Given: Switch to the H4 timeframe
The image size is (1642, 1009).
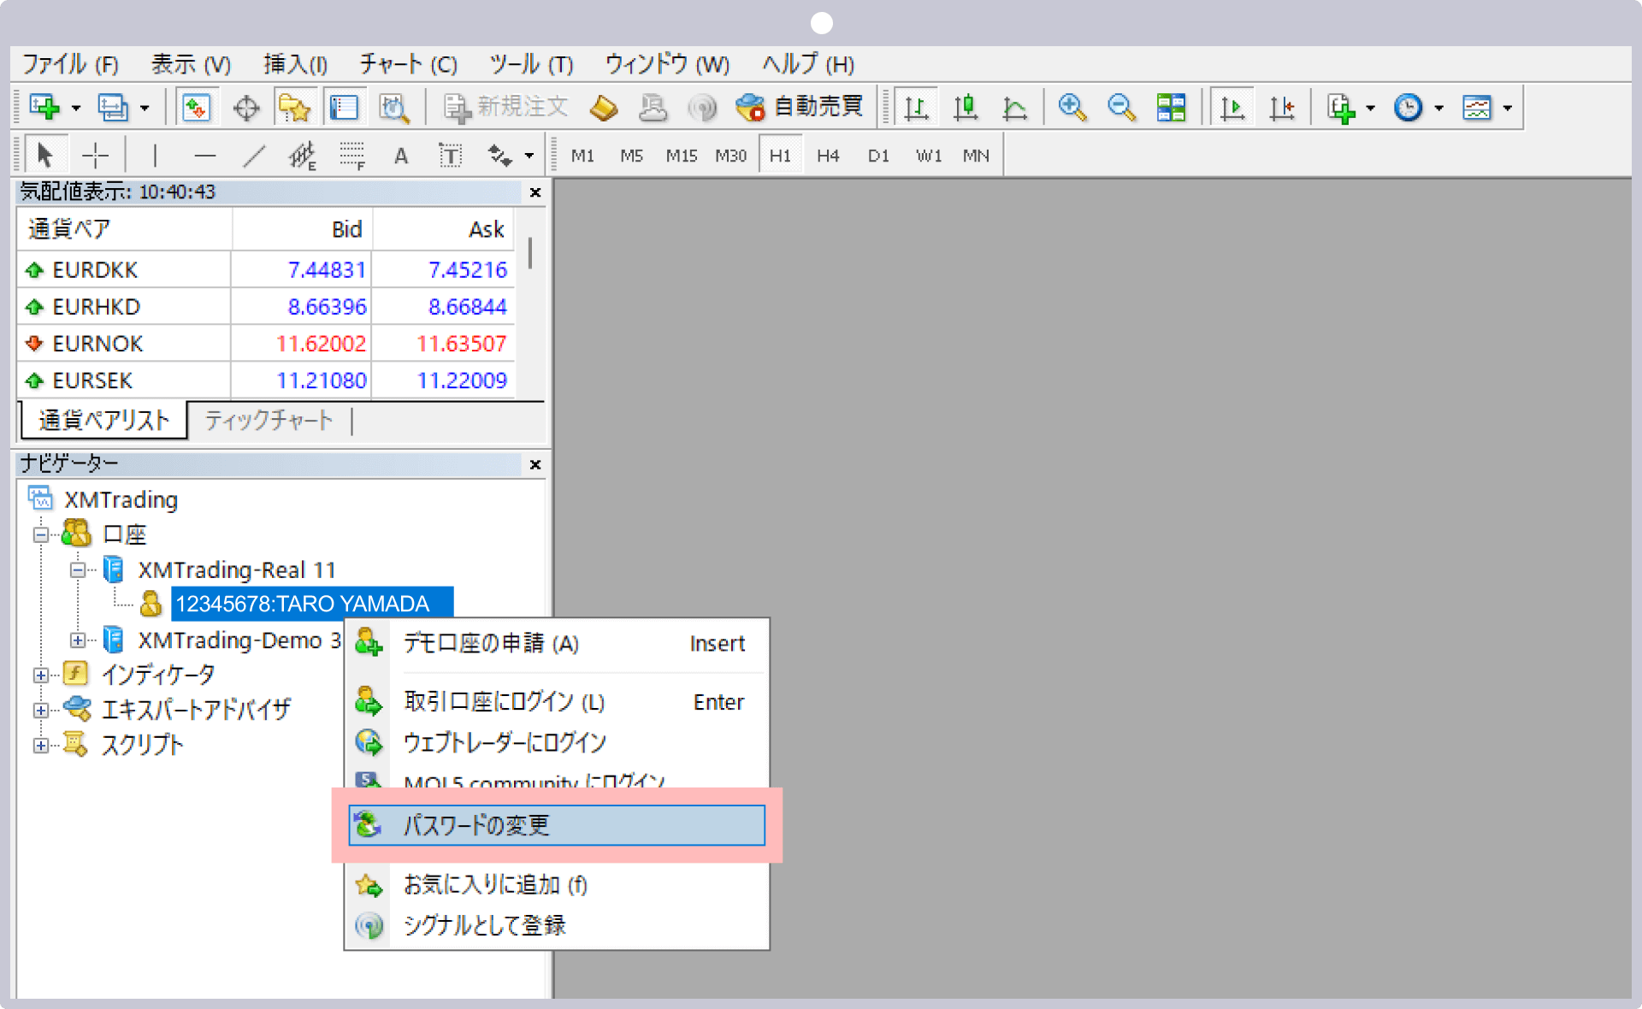Looking at the screenshot, I should click(x=828, y=156).
